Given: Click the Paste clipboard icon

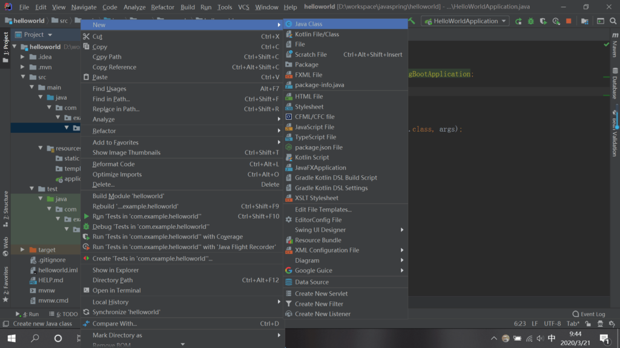Looking at the screenshot, I should (86, 77).
